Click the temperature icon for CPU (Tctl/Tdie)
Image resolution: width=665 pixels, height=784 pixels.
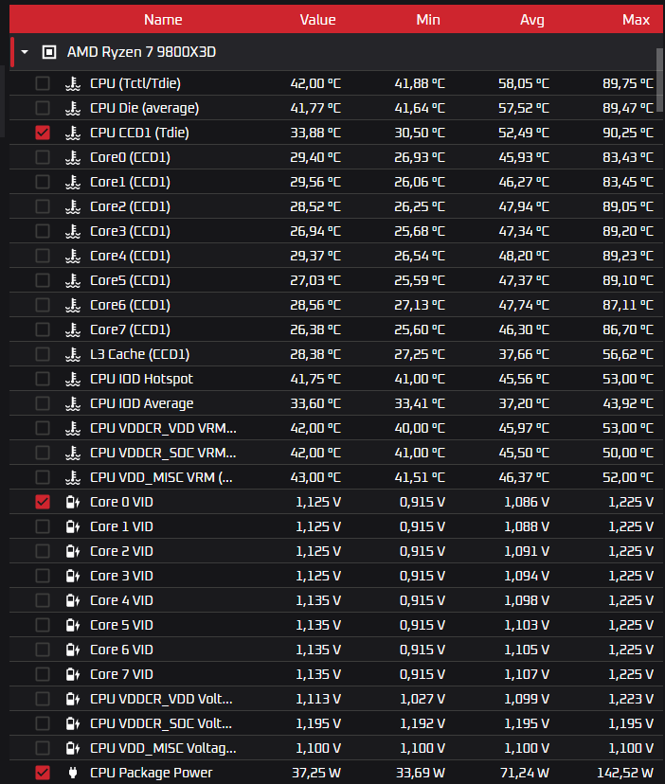(x=73, y=83)
